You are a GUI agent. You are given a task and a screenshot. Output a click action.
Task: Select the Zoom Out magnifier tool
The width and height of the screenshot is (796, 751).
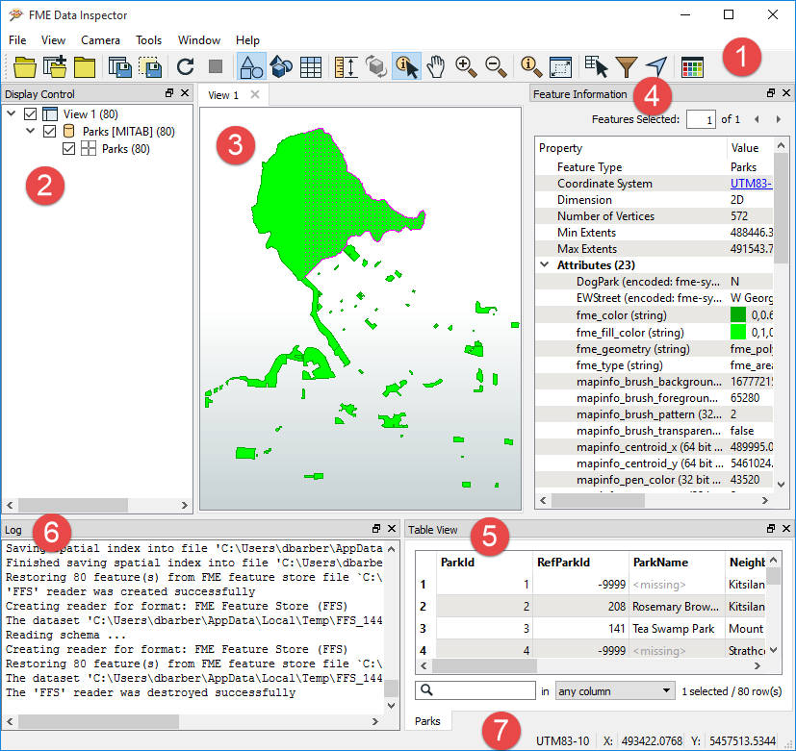[x=496, y=67]
